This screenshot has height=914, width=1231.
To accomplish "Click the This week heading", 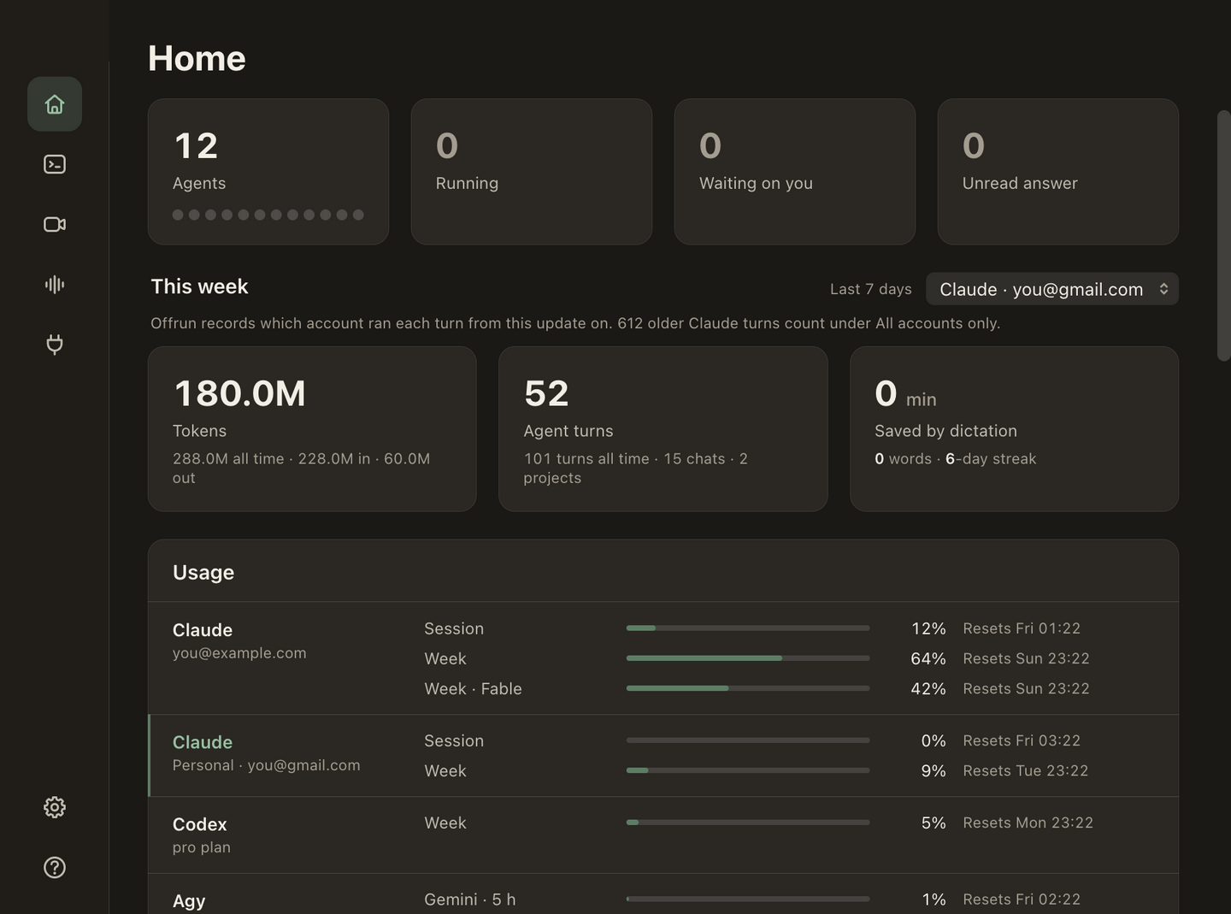I will (x=199, y=286).
